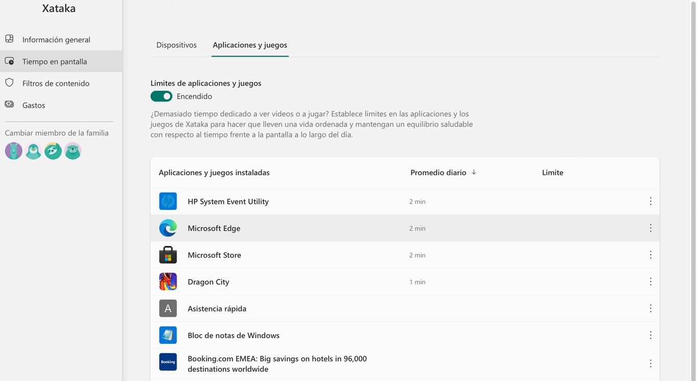697x381 pixels.
Task: Click the Microsoft Store bag icon
Action: coord(168,255)
